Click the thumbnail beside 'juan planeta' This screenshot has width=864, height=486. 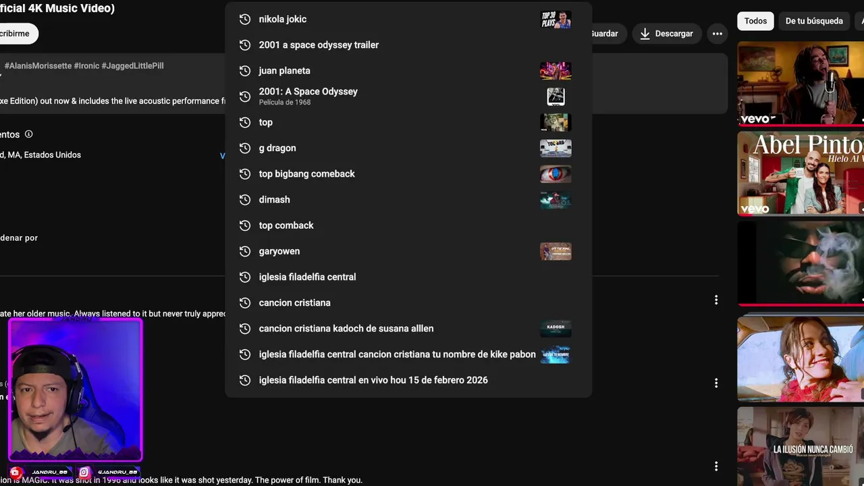[556, 71]
